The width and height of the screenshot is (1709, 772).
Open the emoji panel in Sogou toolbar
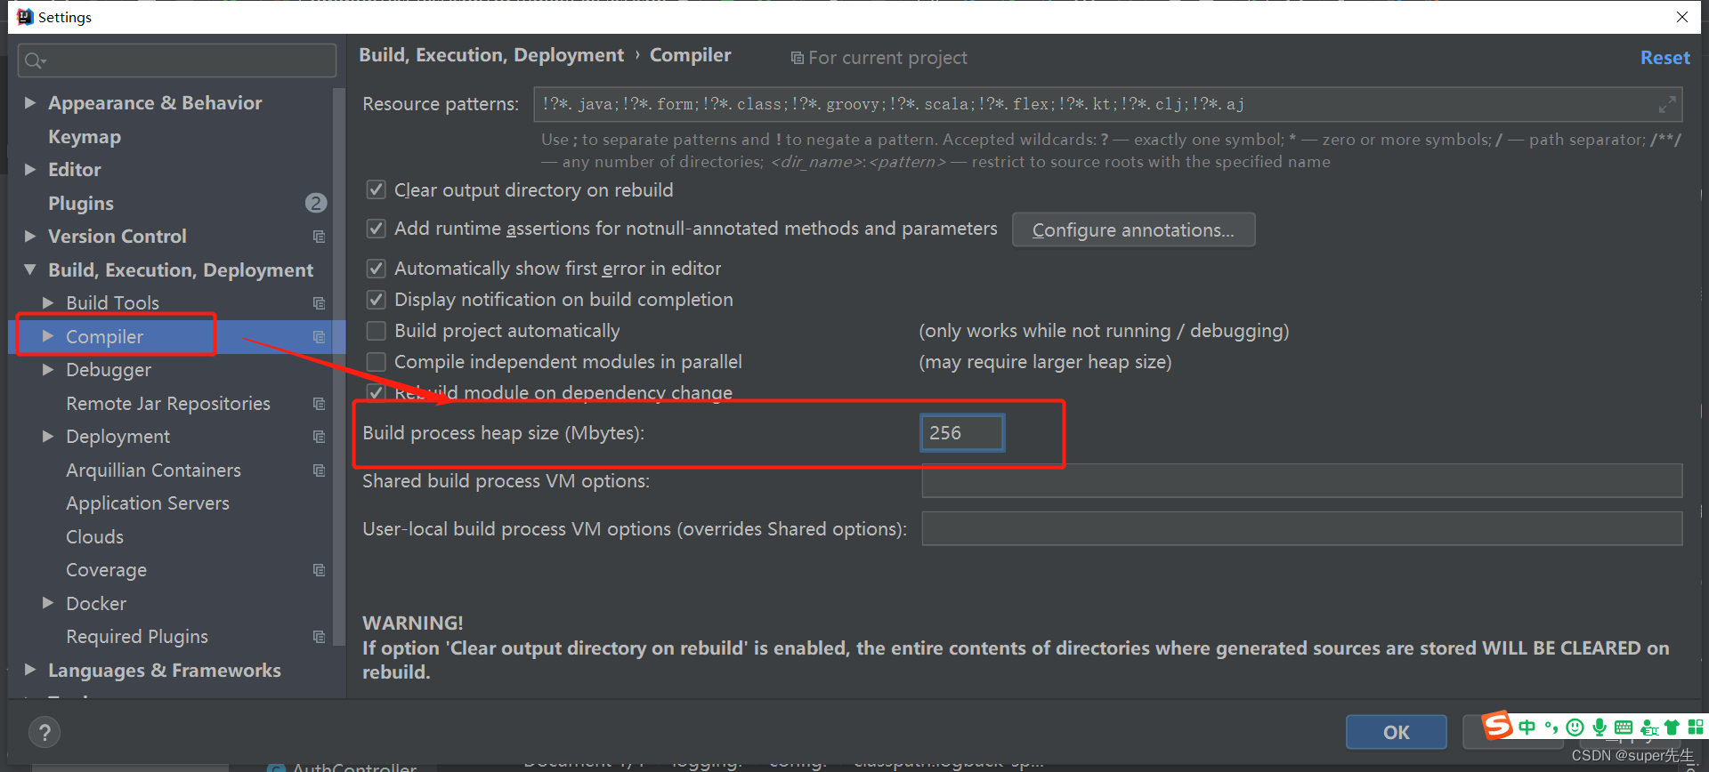point(1575,727)
